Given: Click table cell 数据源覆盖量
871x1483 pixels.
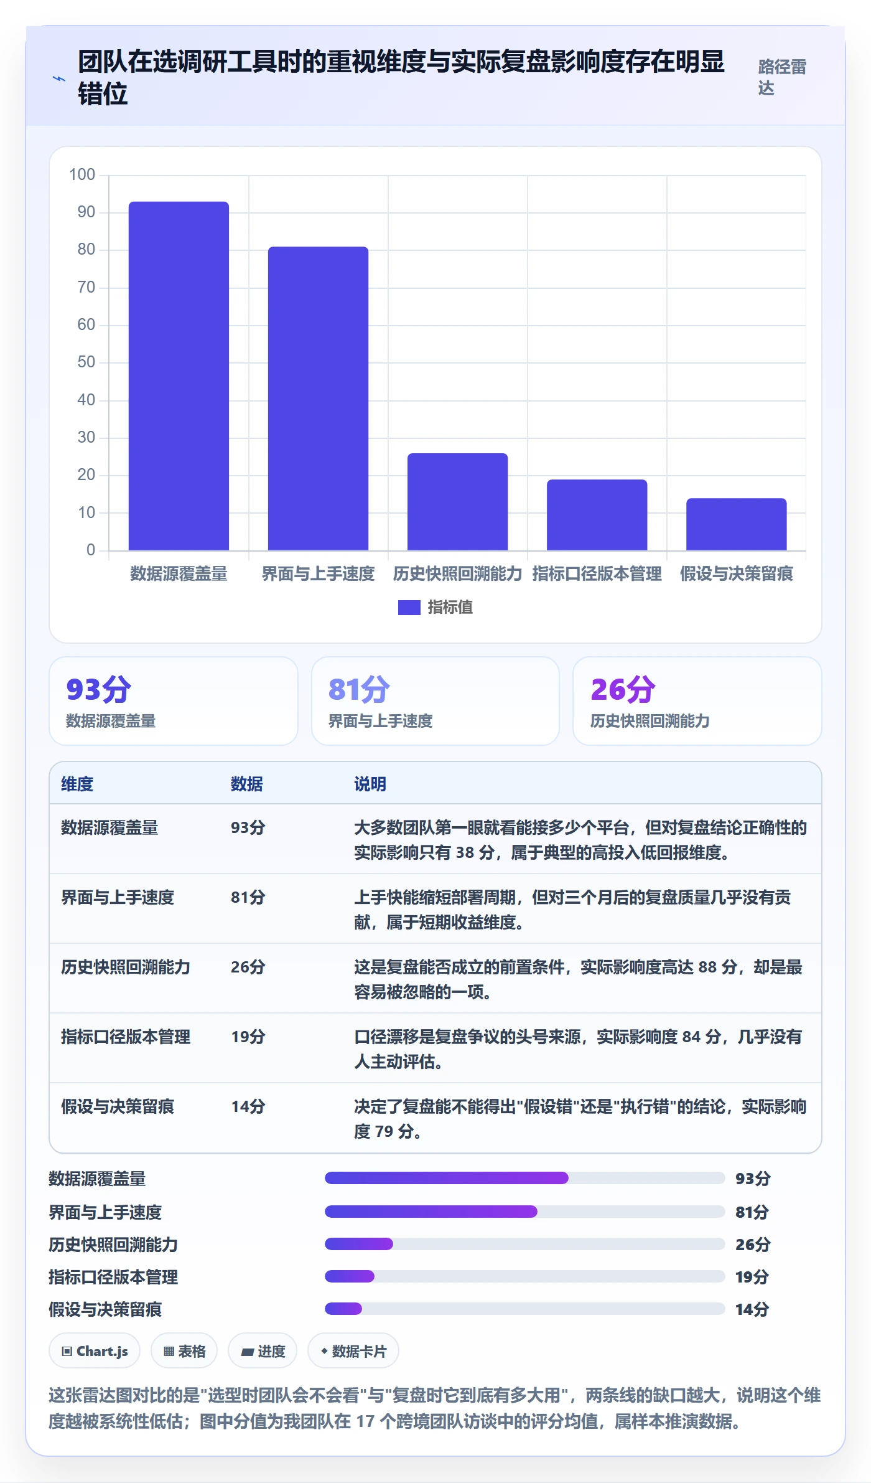Looking at the screenshot, I should point(109,827).
